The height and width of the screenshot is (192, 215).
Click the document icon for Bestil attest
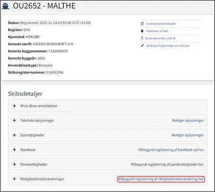click(x=142, y=38)
